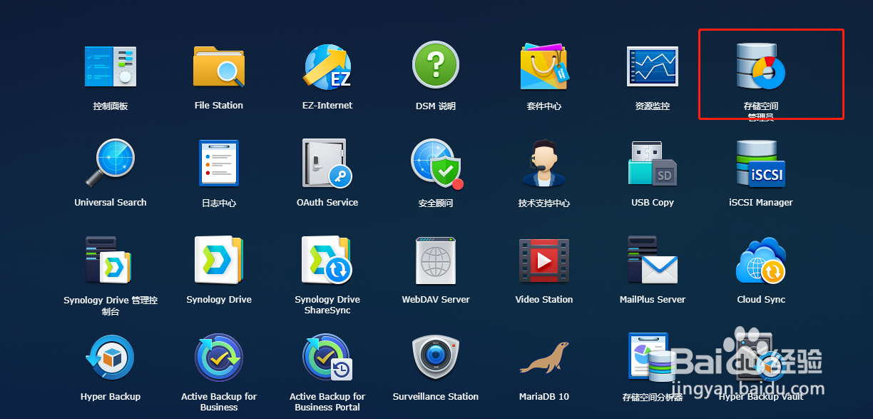873x419 pixels.
Task: Open MariaDB 10
Action: click(544, 357)
